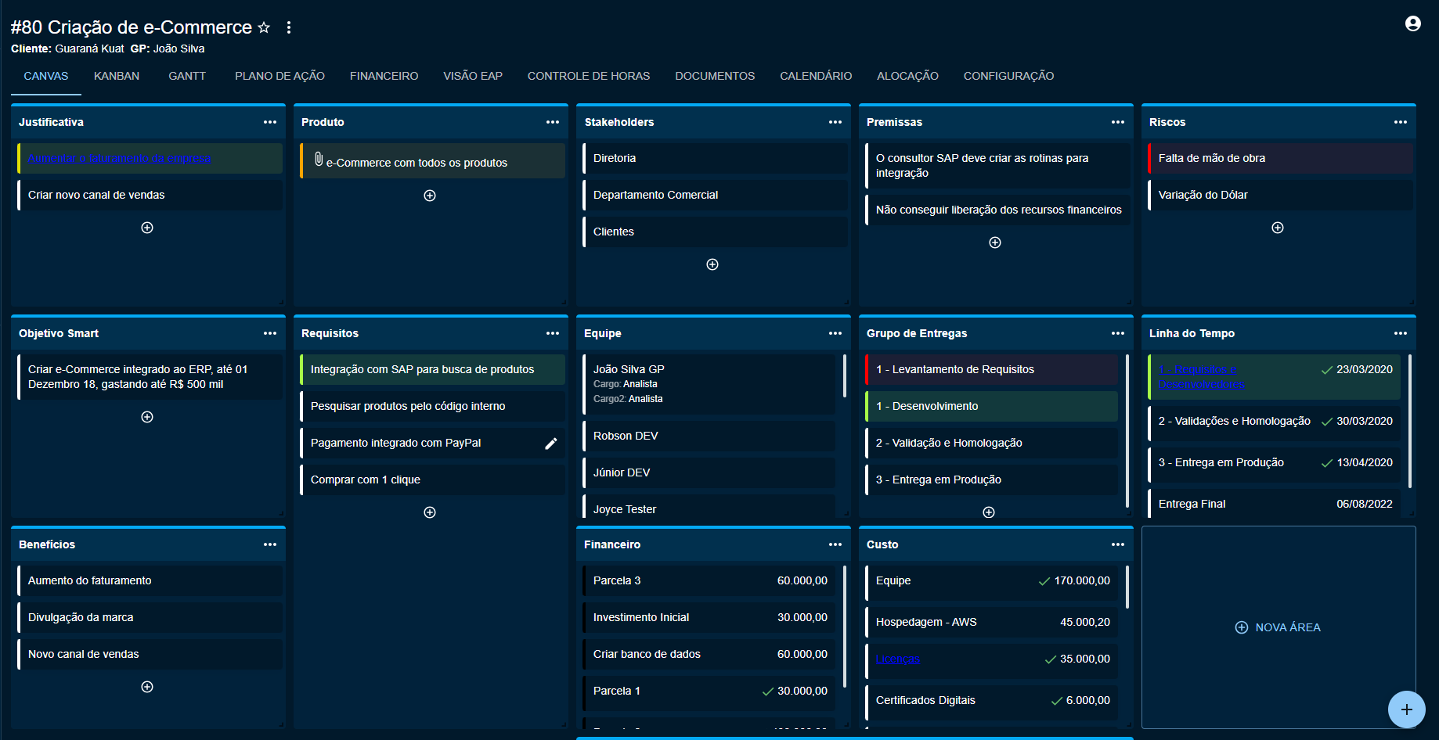Open Premissas panel options menu

pyautogui.click(x=1118, y=122)
